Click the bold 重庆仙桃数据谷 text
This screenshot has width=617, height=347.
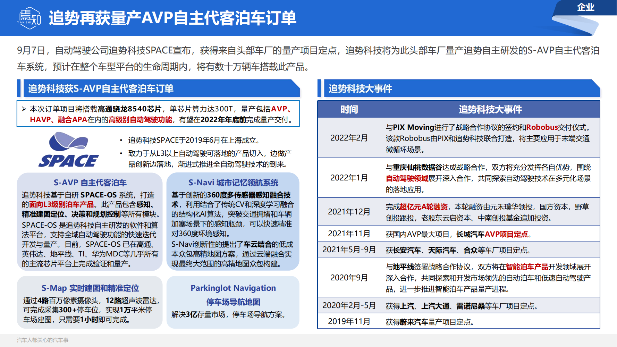[x=417, y=167]
